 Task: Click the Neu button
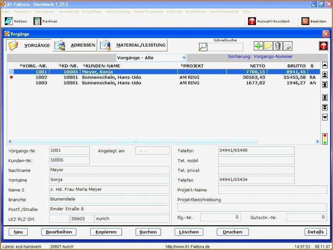pos(18,232)
